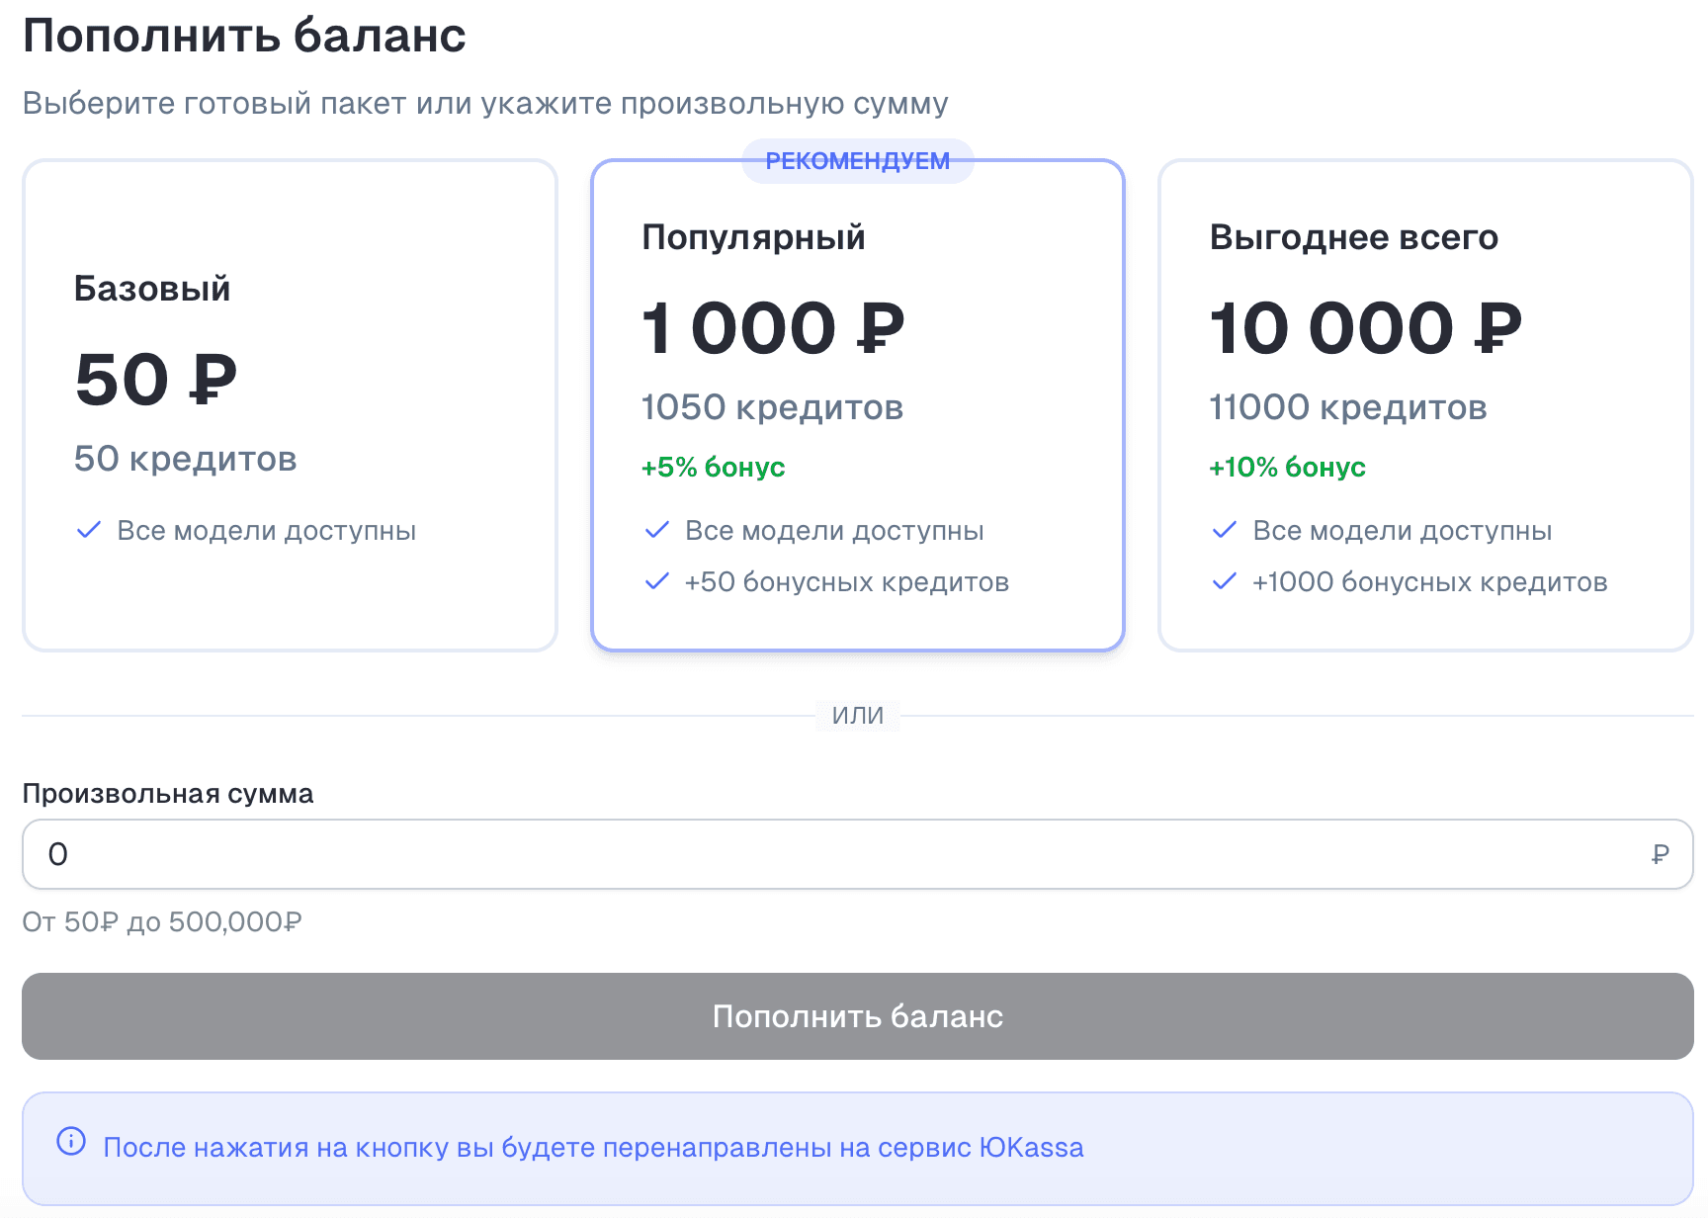
Task: Click the Пополнить баланс page heading
Action: tap(243, 36)
